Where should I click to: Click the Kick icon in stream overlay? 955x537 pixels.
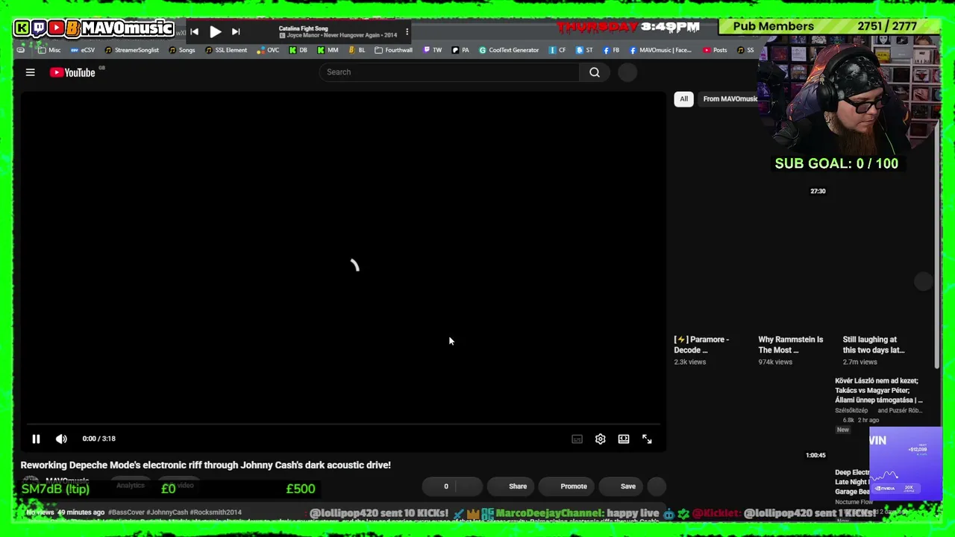tap(22, 28)
